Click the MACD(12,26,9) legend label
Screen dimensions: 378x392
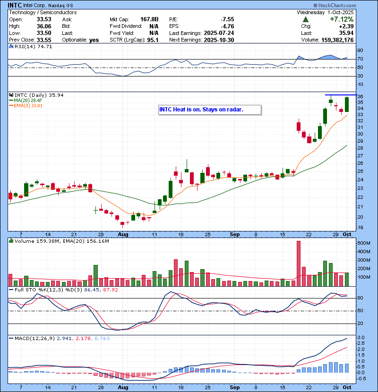click(35, 338)
